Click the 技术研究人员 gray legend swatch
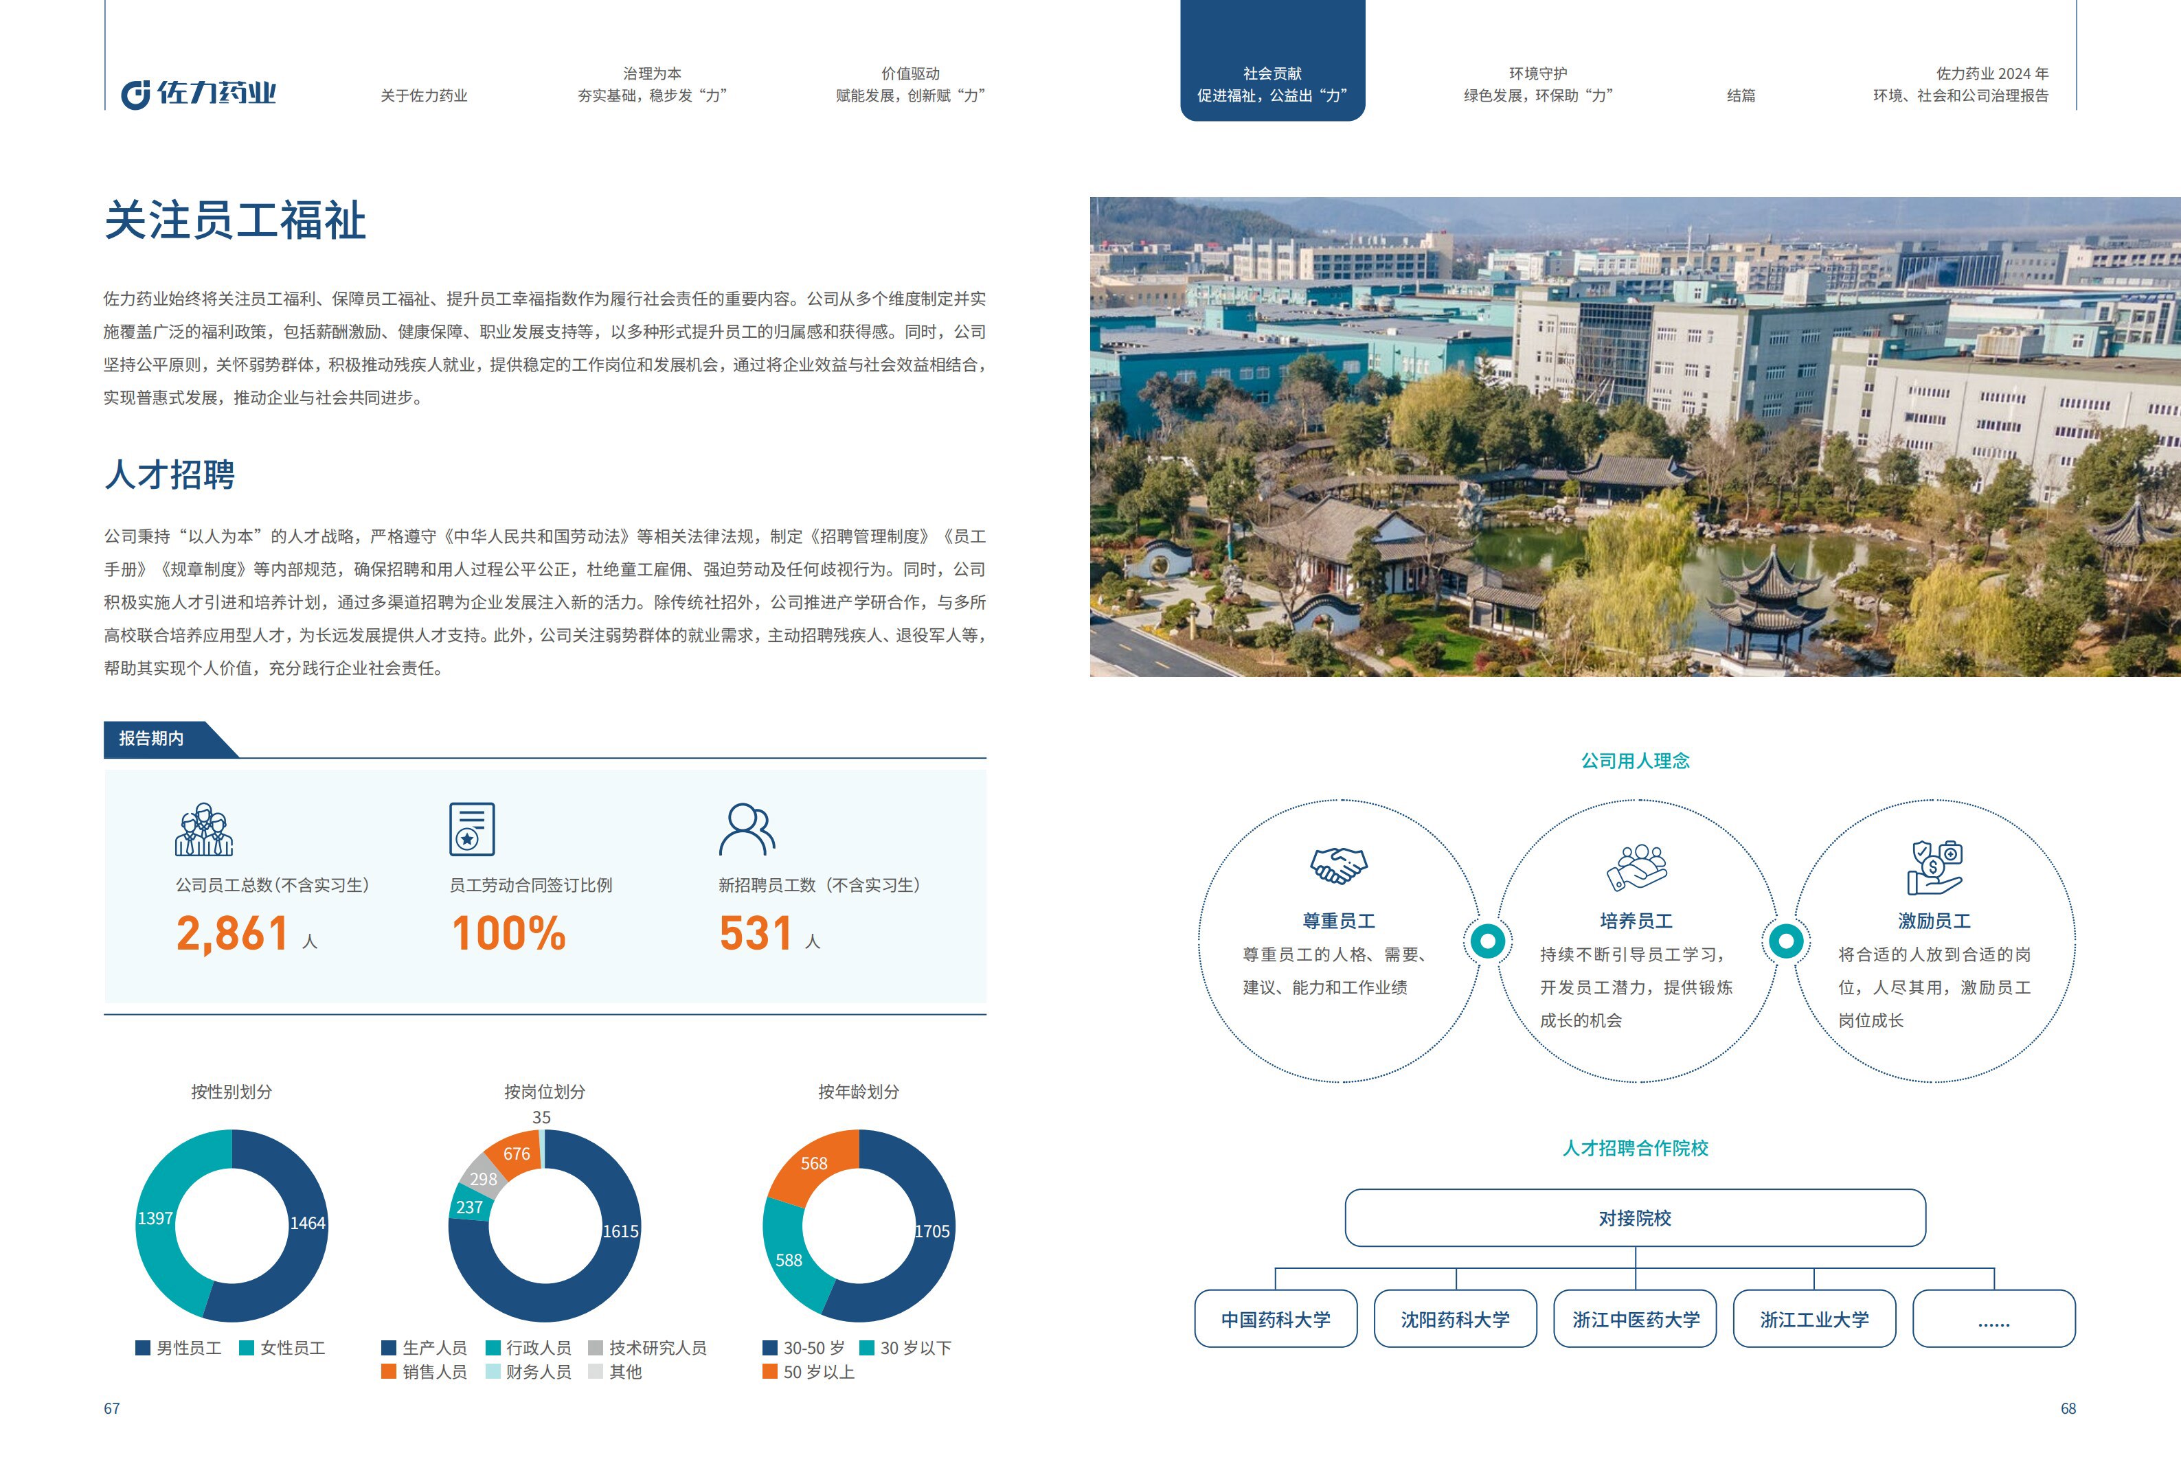 [595, 1348]
